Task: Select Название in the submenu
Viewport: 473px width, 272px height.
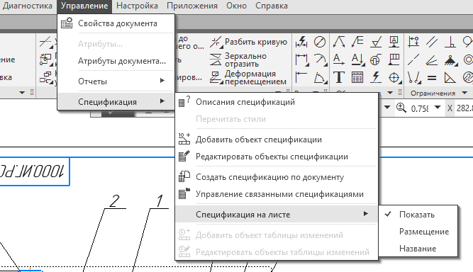Action: coord(418,249)
